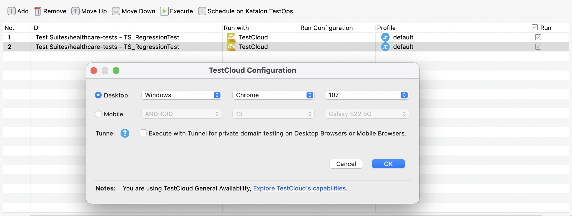
Task: Click the Move Up label
Action: tap(94, 11)
